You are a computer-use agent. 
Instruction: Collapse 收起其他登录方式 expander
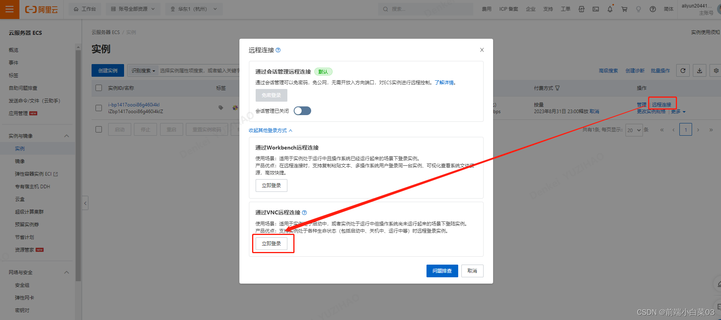[x=270, y=131]
